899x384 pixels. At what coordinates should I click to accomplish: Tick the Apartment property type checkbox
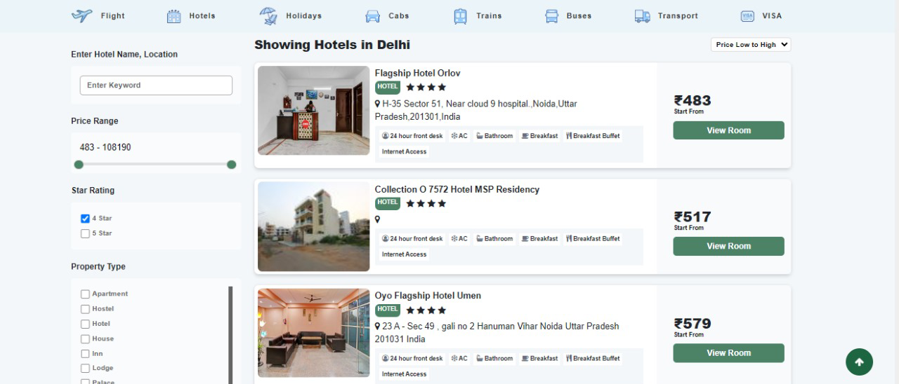point(85,294)
